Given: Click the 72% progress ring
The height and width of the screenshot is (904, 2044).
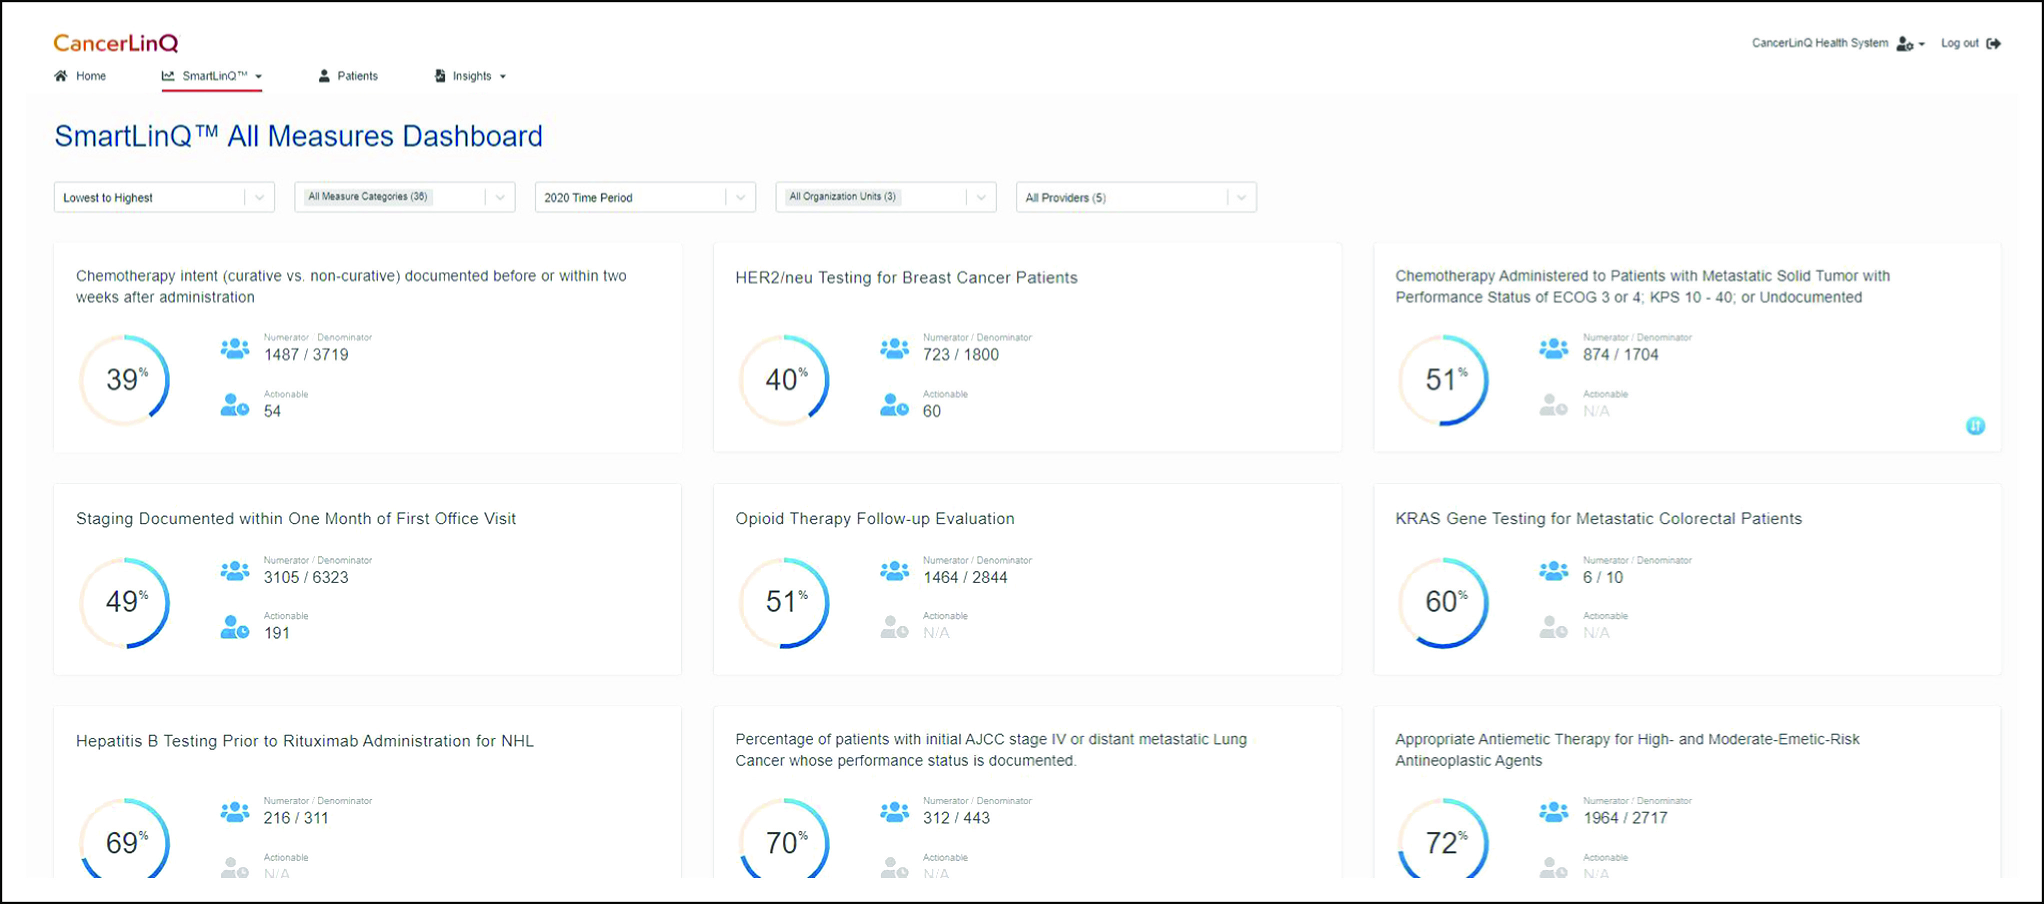Looking at the screenshot, I should pos(1443,838).
